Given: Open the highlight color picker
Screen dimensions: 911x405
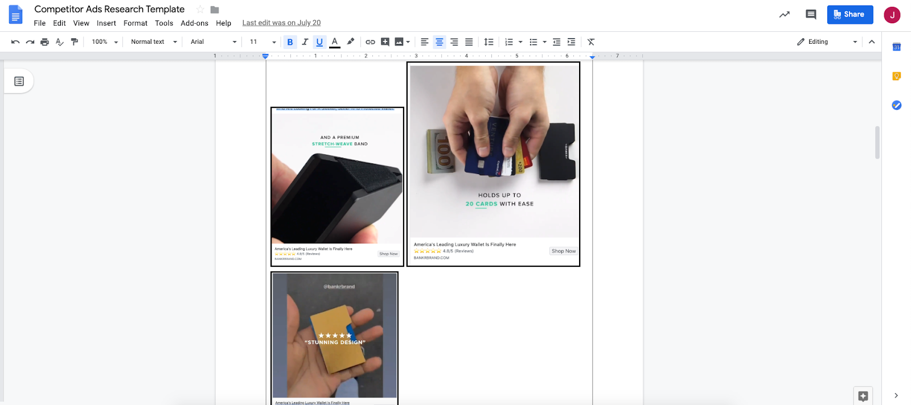Looking at the screenshot, I should (351, 42).
